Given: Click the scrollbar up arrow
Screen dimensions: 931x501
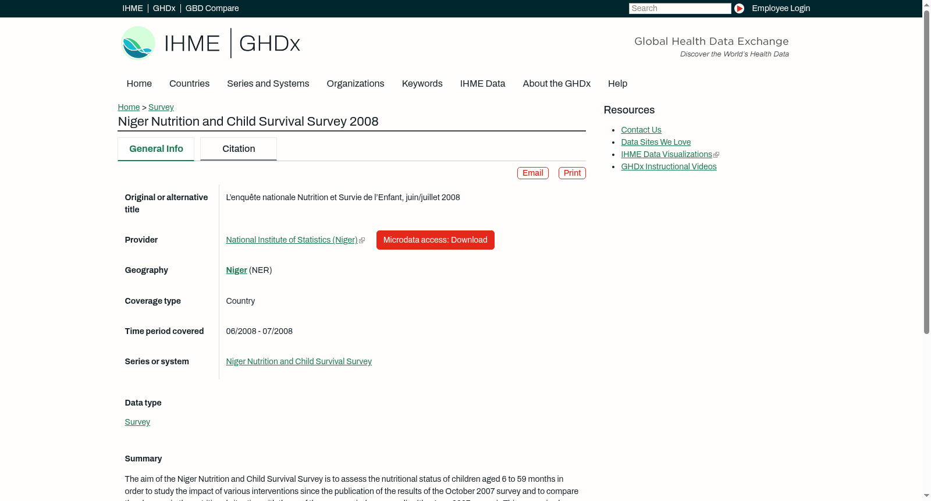Looking at the screenshot, I should tap(926, 4).
